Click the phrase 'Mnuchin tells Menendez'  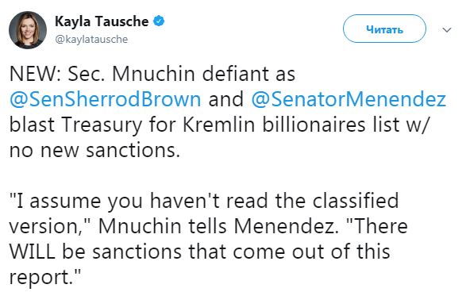point(218,226)
